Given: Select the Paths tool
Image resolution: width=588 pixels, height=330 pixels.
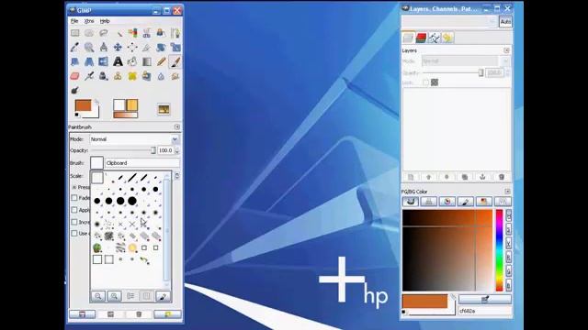Looking at the screenshot, I should click(x=175, y=33).
